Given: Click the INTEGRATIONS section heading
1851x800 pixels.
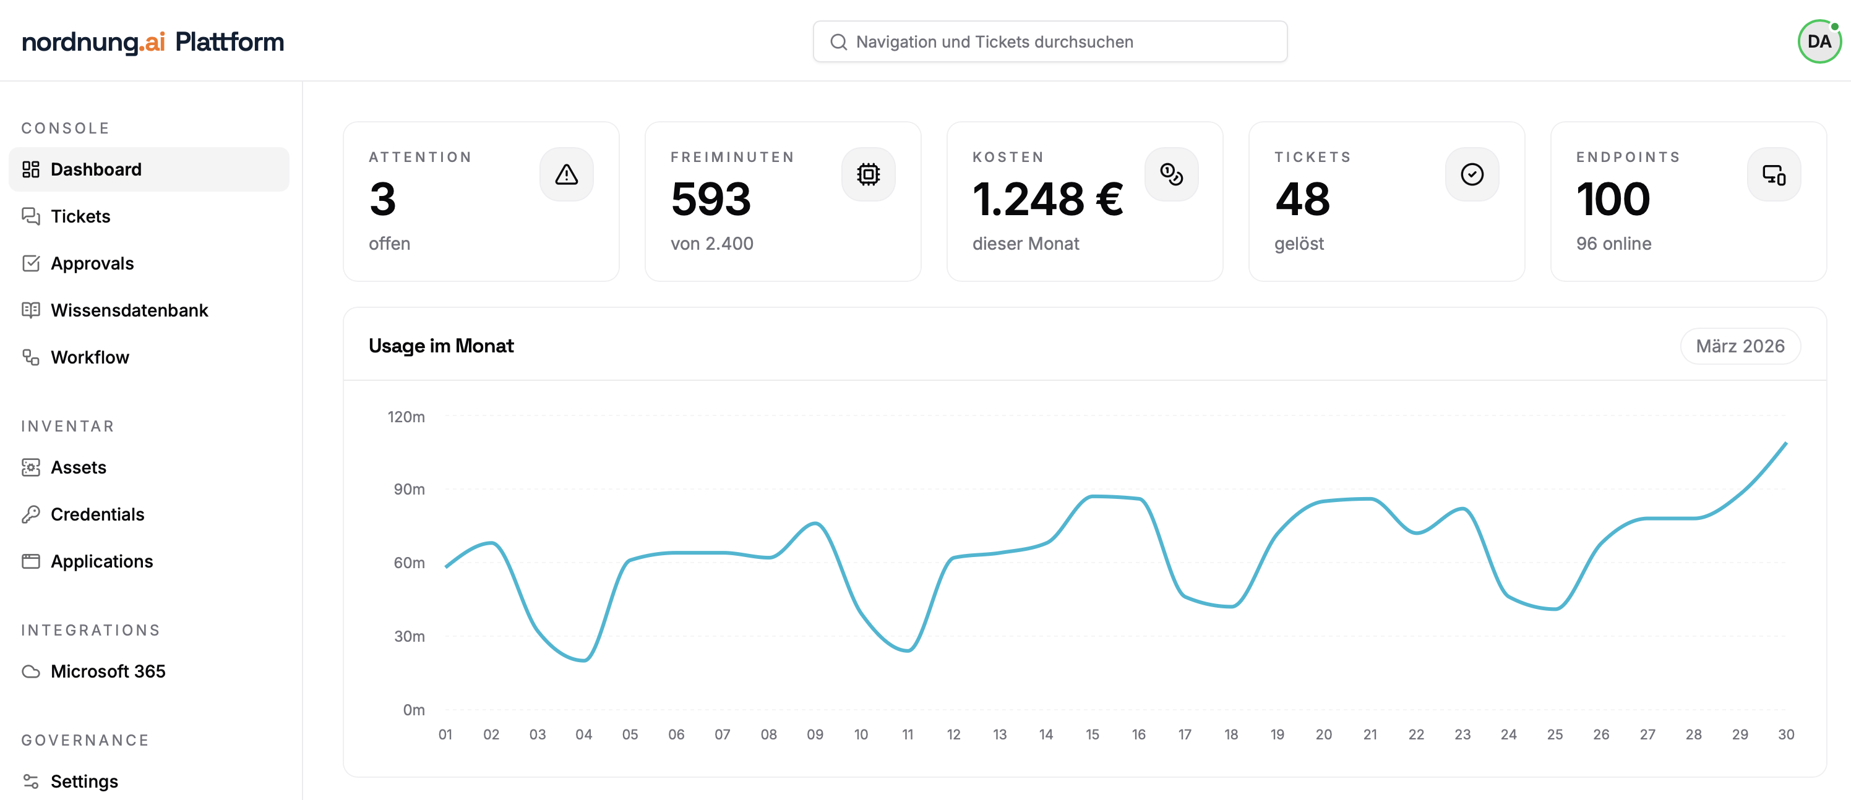Looking at the screenshot, I should tap(90, 631).
